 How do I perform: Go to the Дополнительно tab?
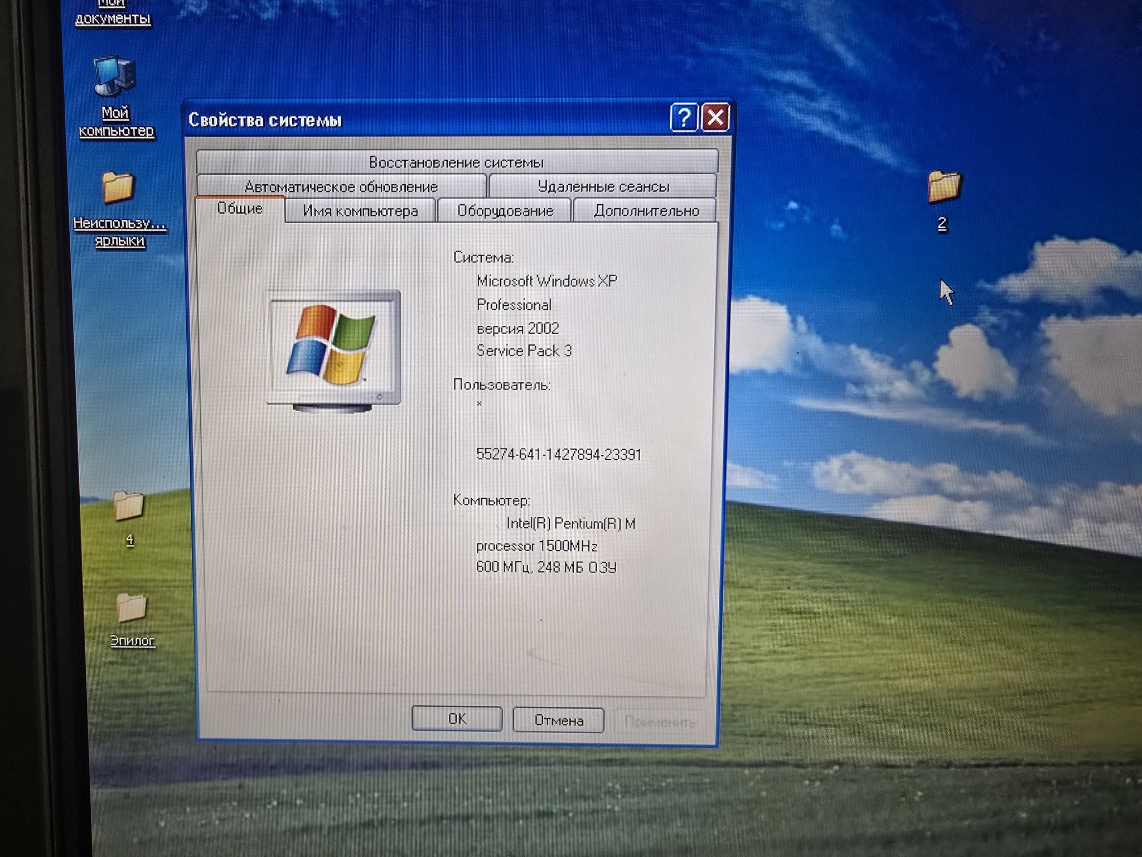point(646,211)
